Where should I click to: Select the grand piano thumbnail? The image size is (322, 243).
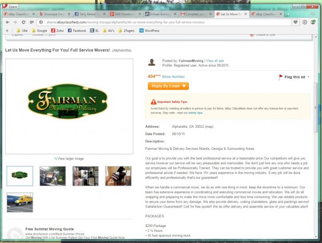click(x=118, y=176)
